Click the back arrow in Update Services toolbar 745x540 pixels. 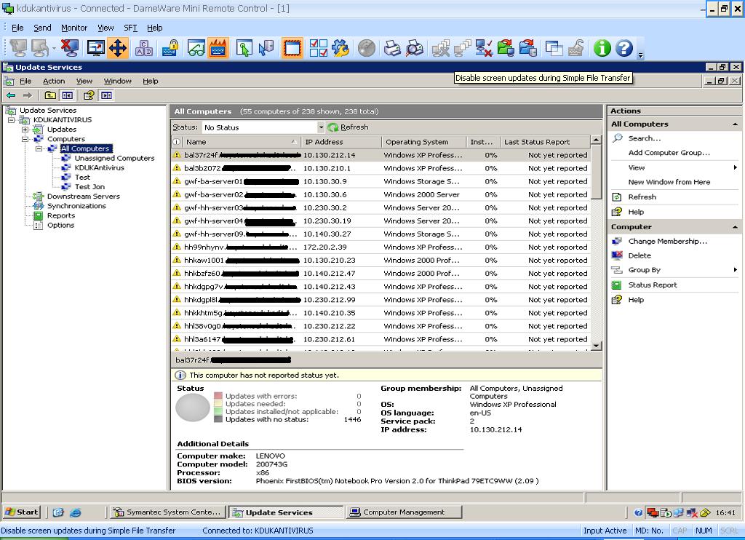[x=11, y=95]
